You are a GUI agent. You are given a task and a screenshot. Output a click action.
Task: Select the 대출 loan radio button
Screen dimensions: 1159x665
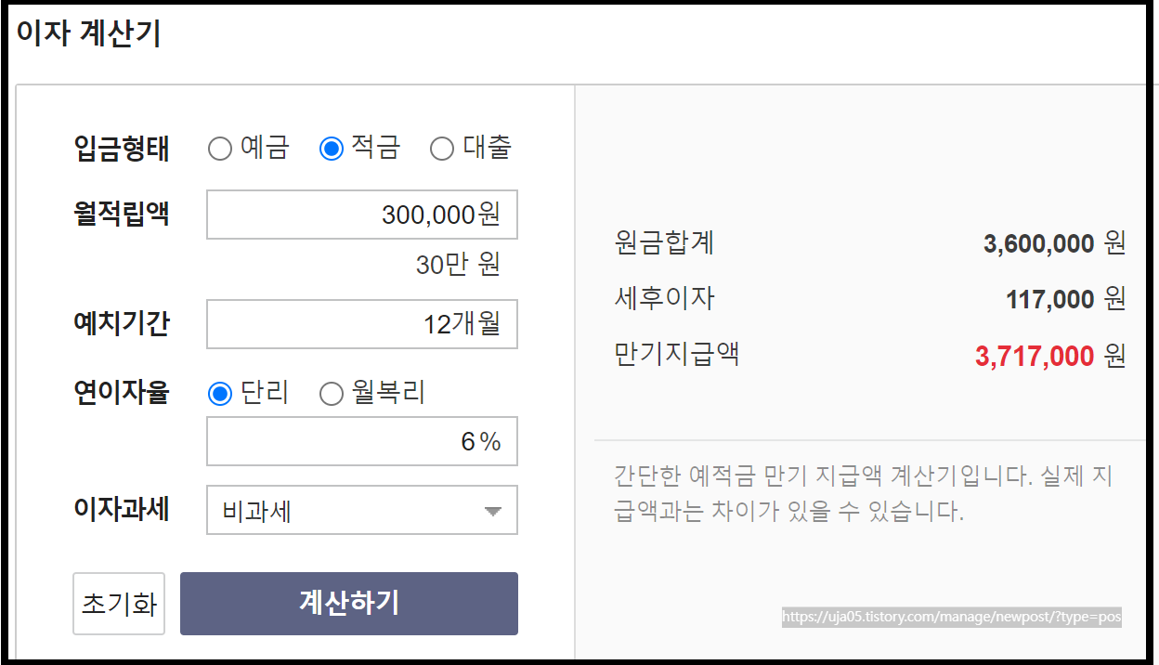coord(441,148)
